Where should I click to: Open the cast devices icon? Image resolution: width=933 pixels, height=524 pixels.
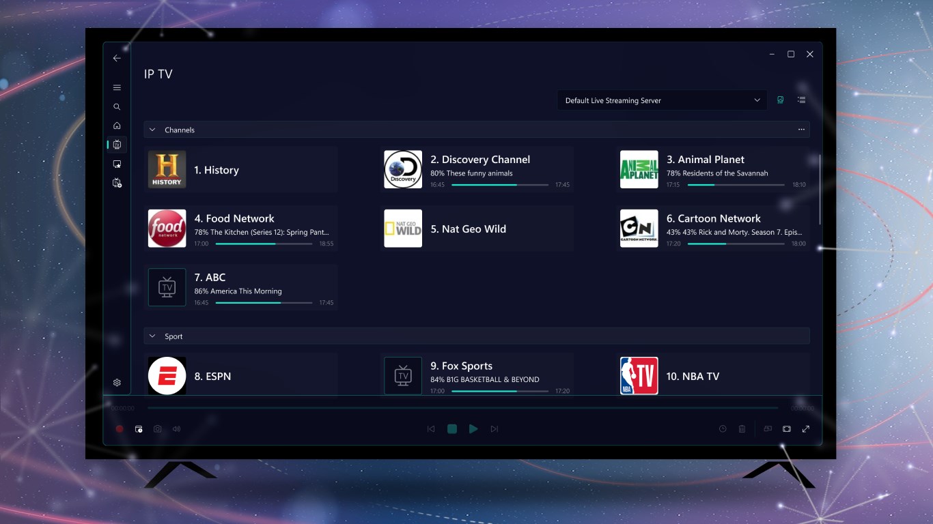tap(768, 429)
